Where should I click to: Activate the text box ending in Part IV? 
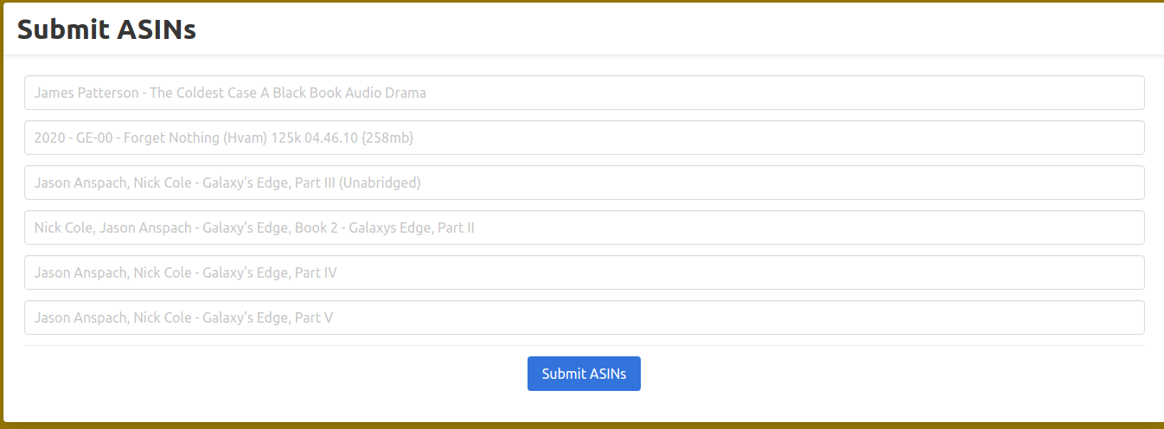[585, 272]
